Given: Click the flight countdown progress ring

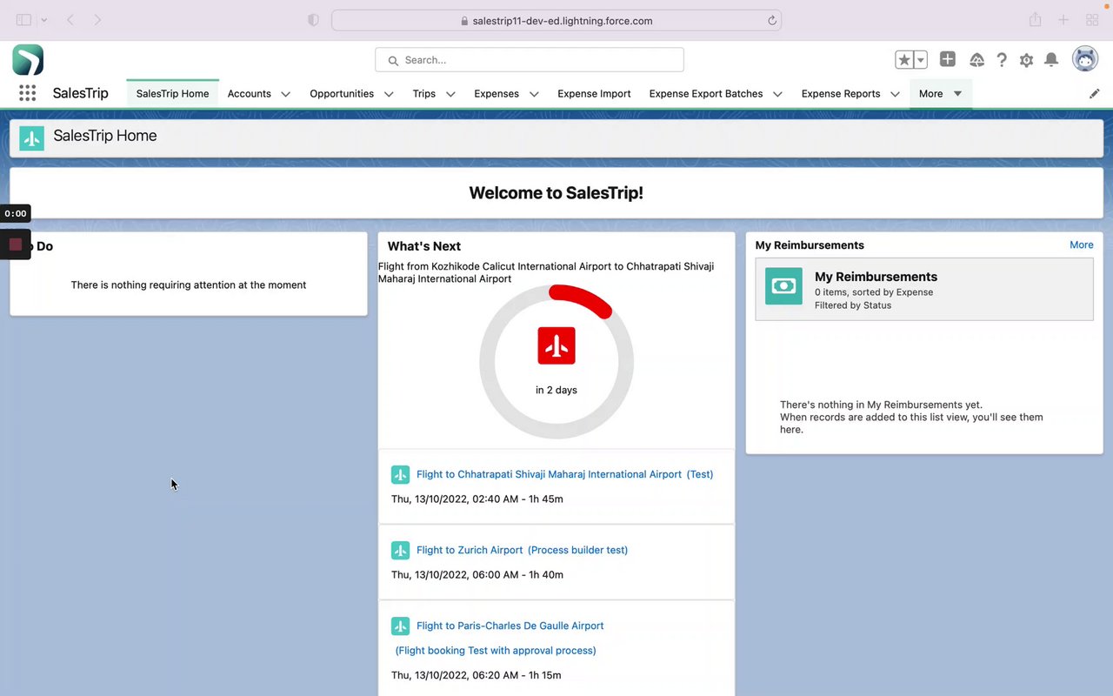Looking at the screenshot, I should point(556,361).
